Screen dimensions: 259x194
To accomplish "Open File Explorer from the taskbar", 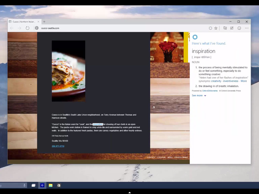I will (51, 185).
